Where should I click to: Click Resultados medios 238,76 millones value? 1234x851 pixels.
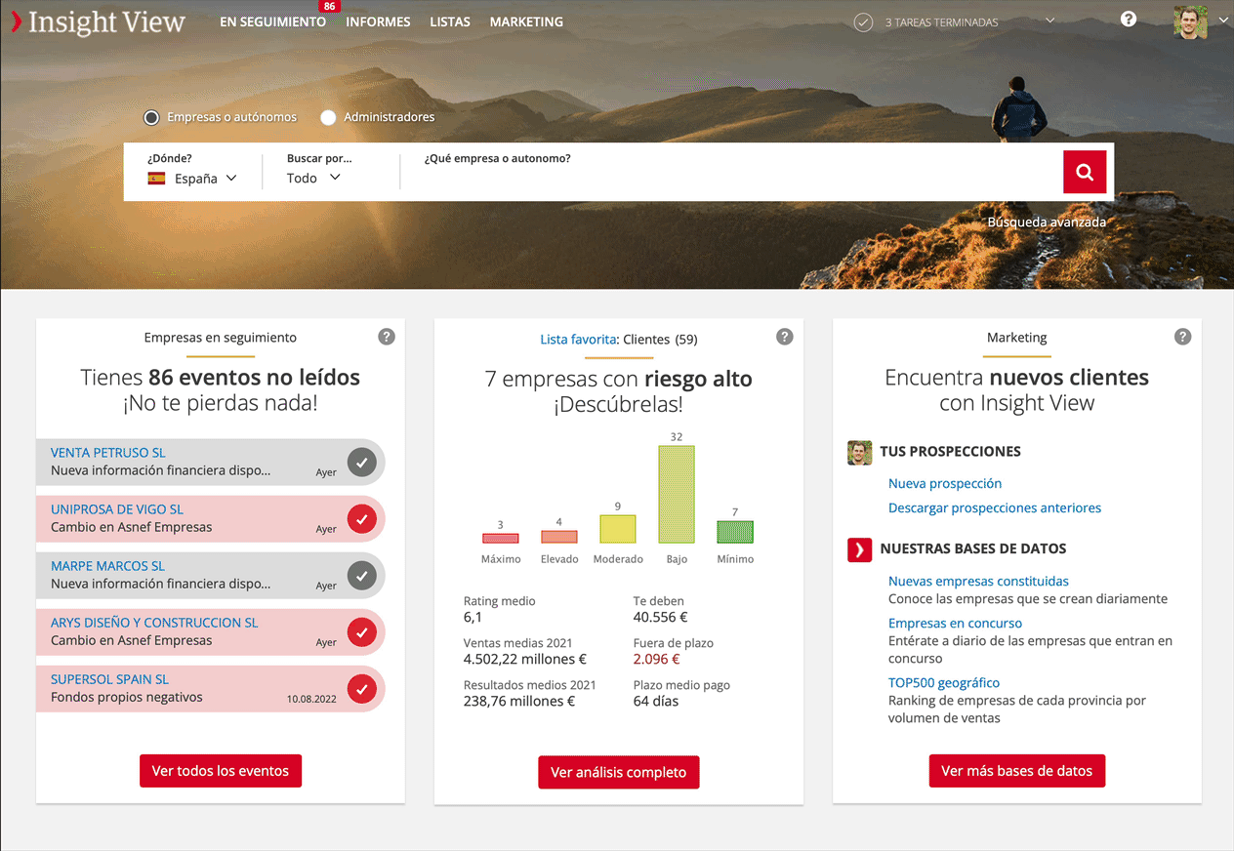point(519,701)
